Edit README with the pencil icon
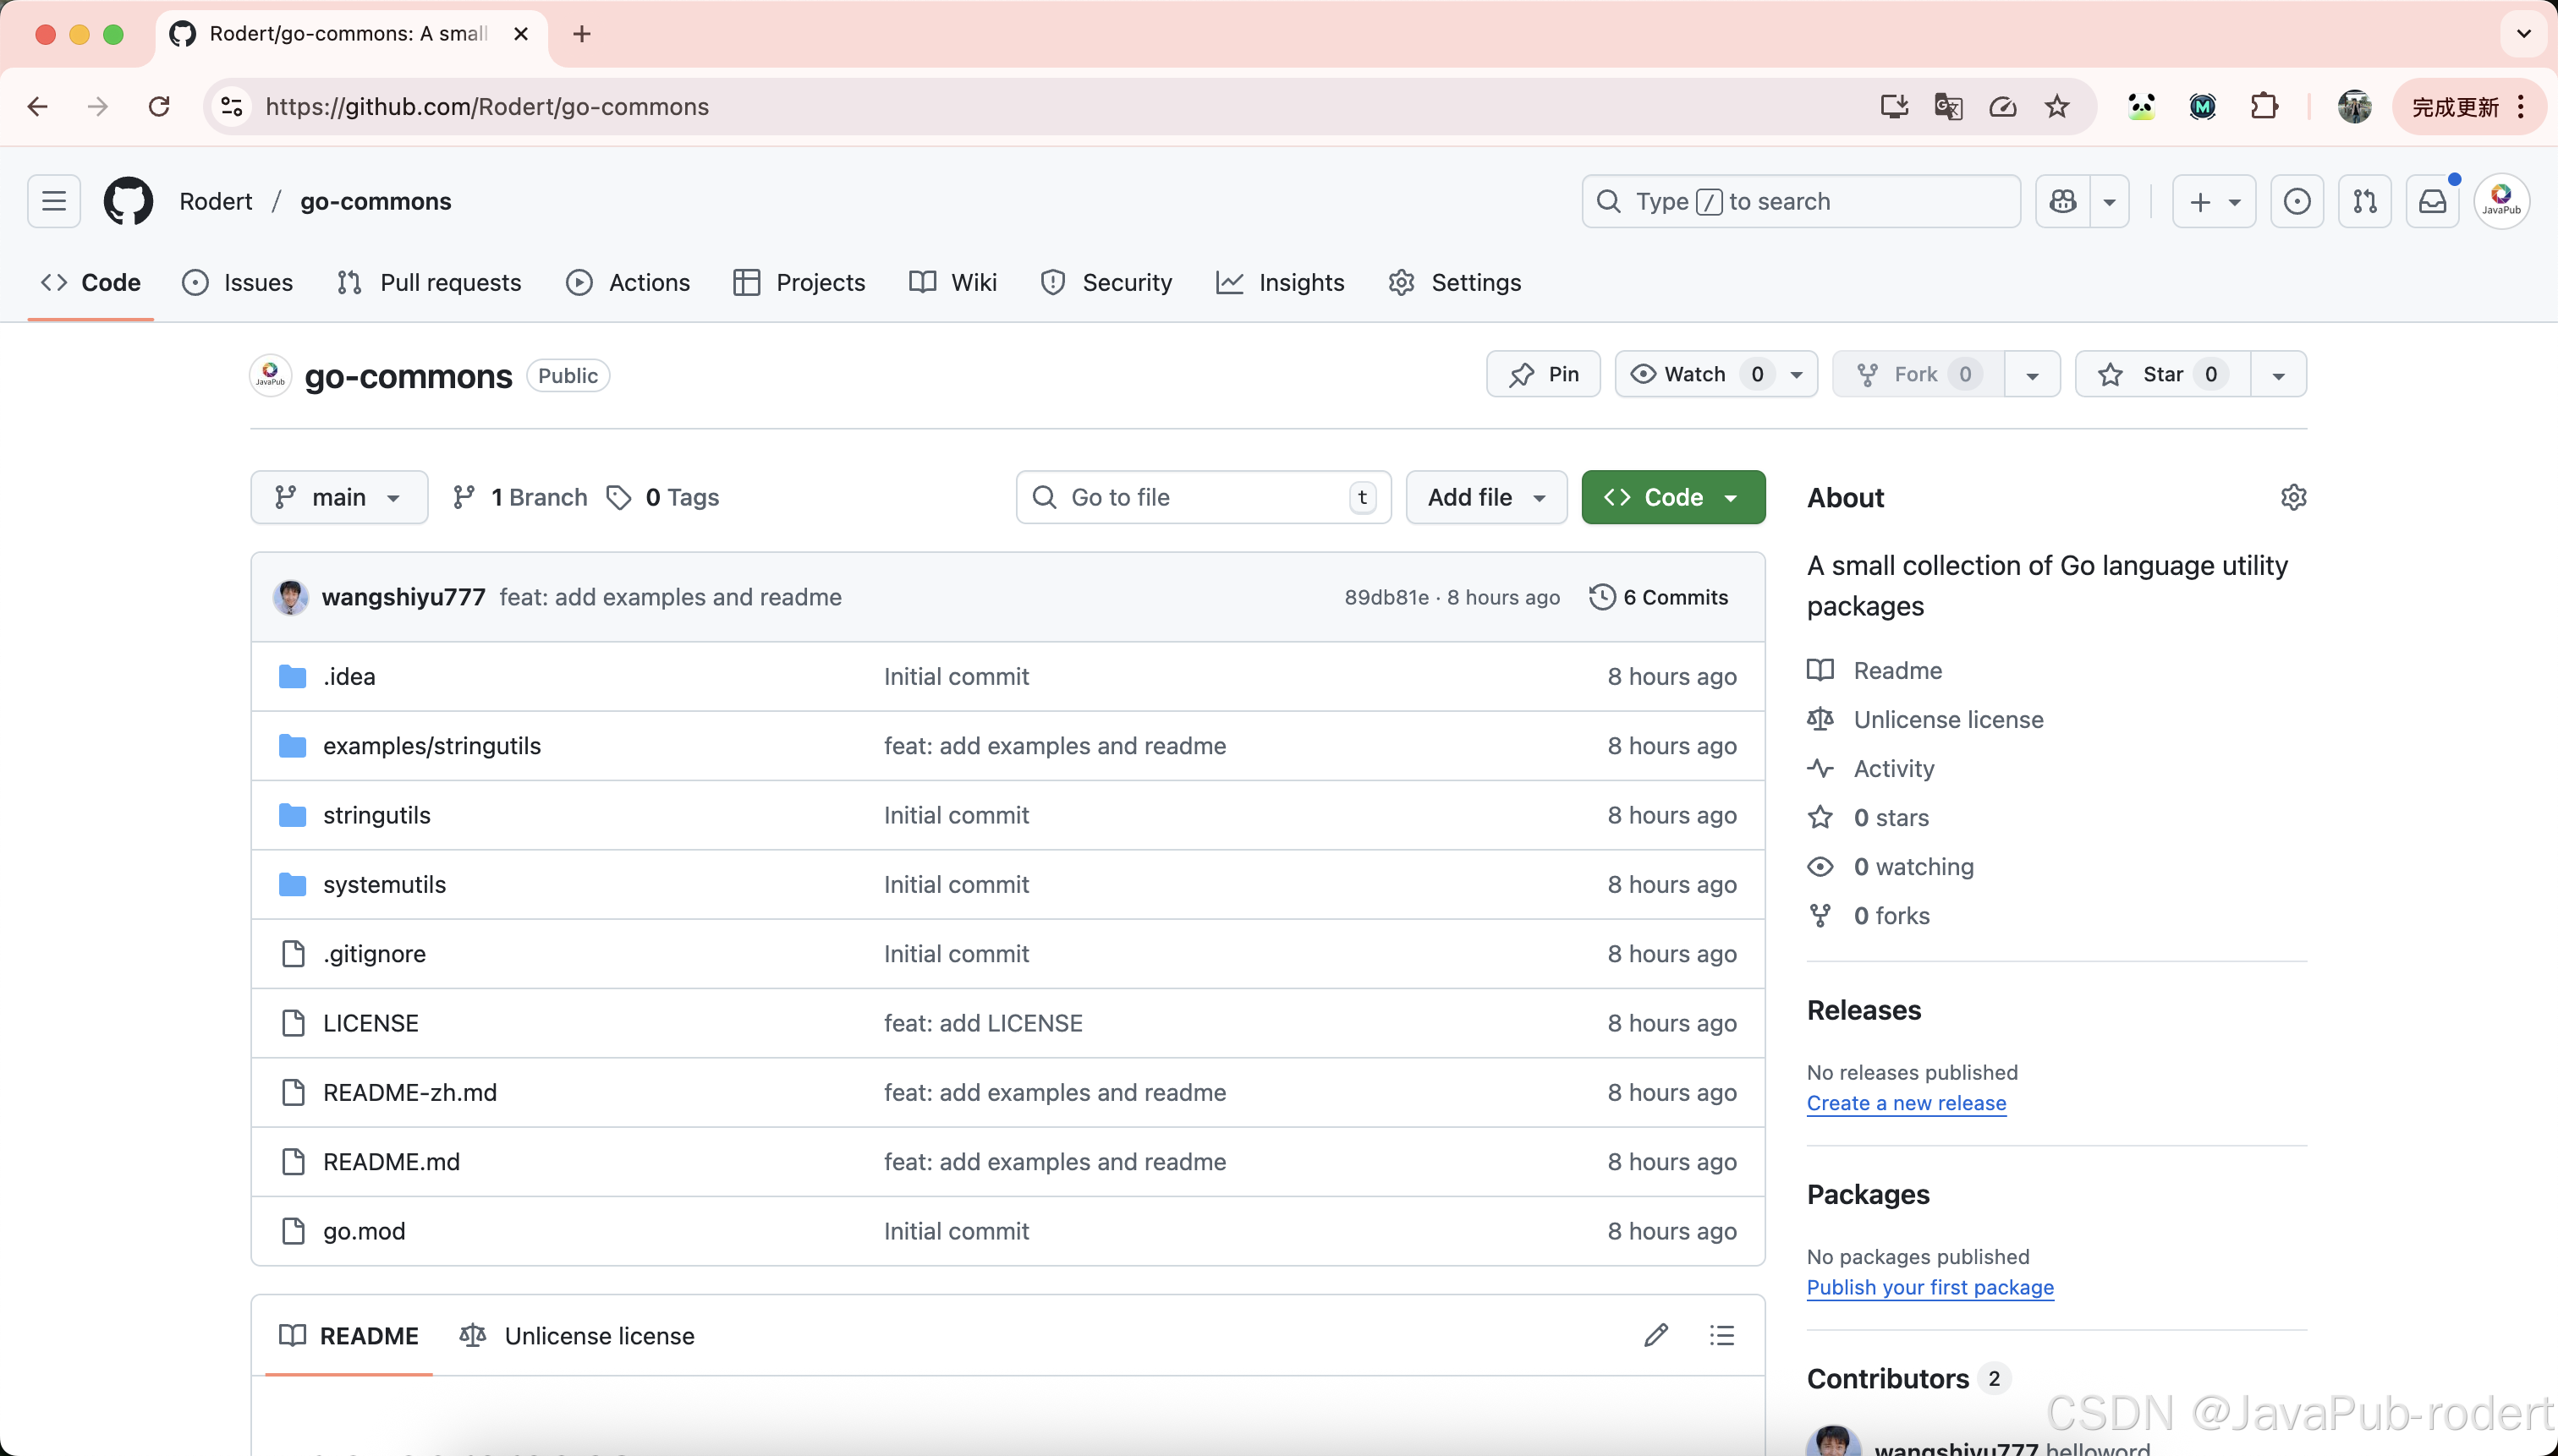Screen dimensions: 2558x1456 coord(1655,1335)
